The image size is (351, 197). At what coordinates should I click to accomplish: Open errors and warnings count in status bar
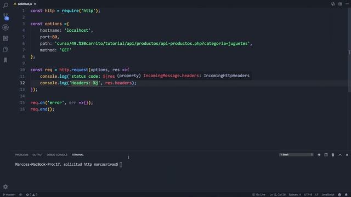(32, 195)
